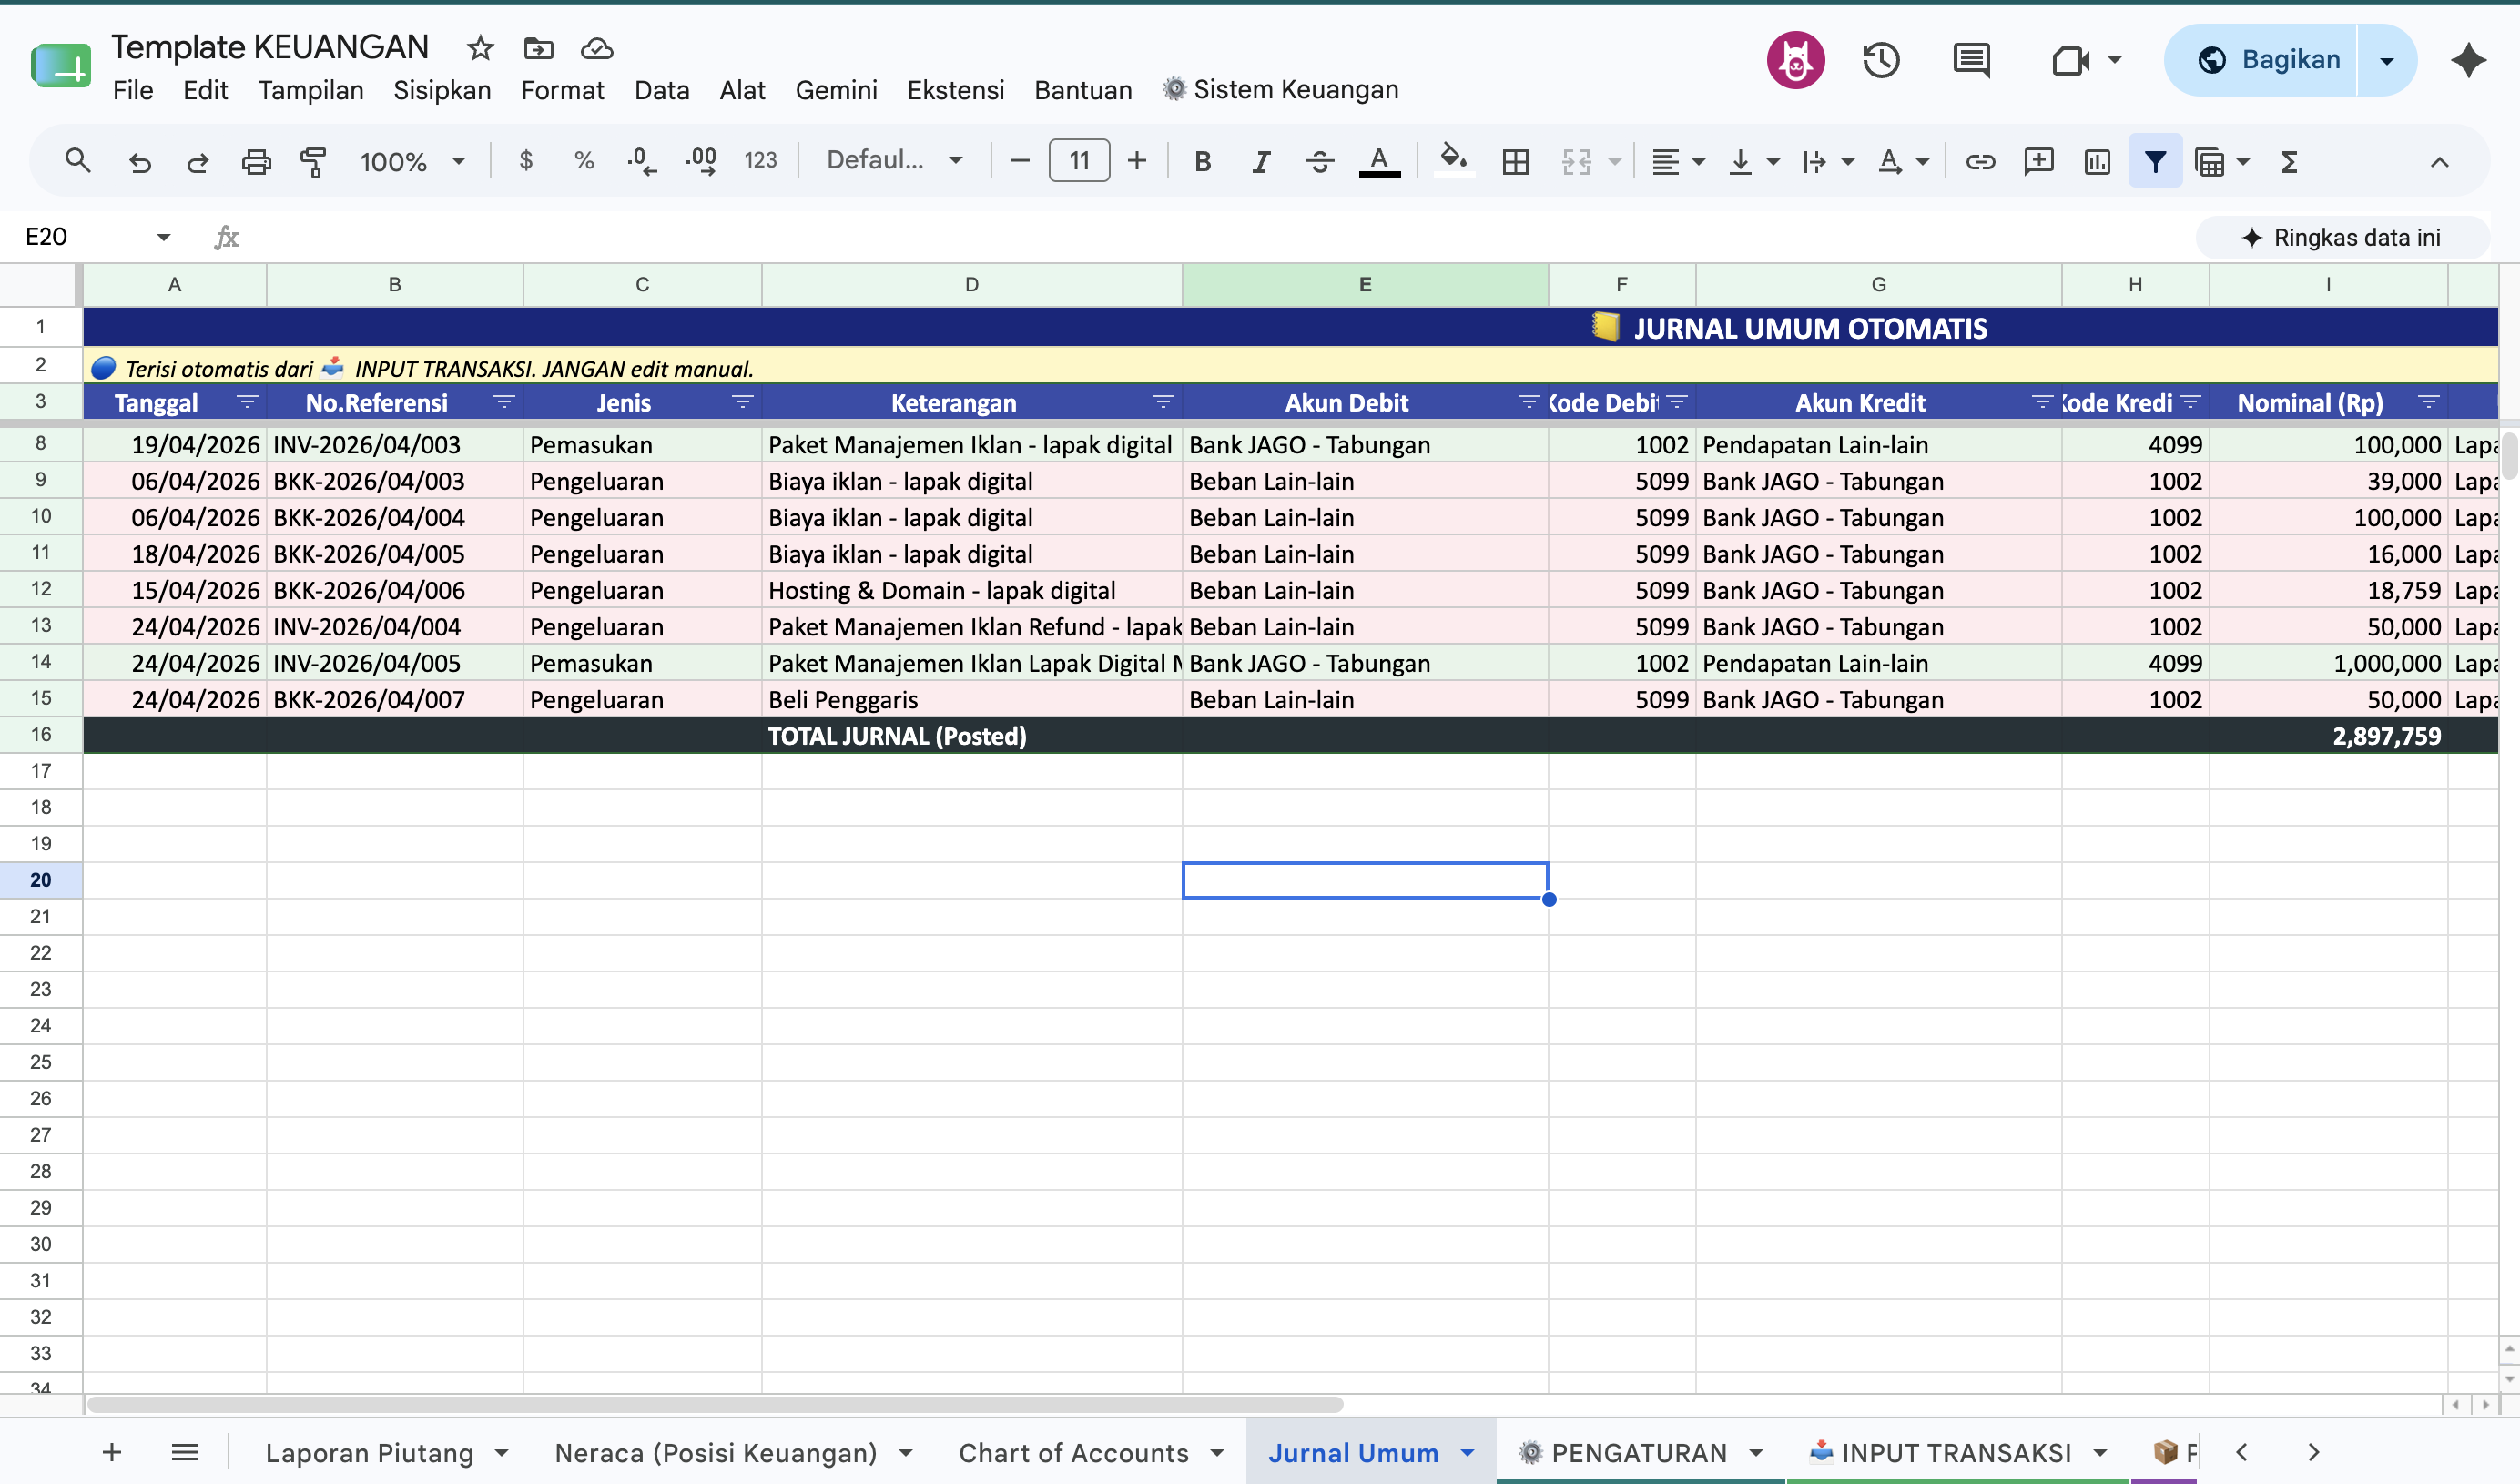Click the horizontal scrollbar thumb

[x=715, y=1404]
